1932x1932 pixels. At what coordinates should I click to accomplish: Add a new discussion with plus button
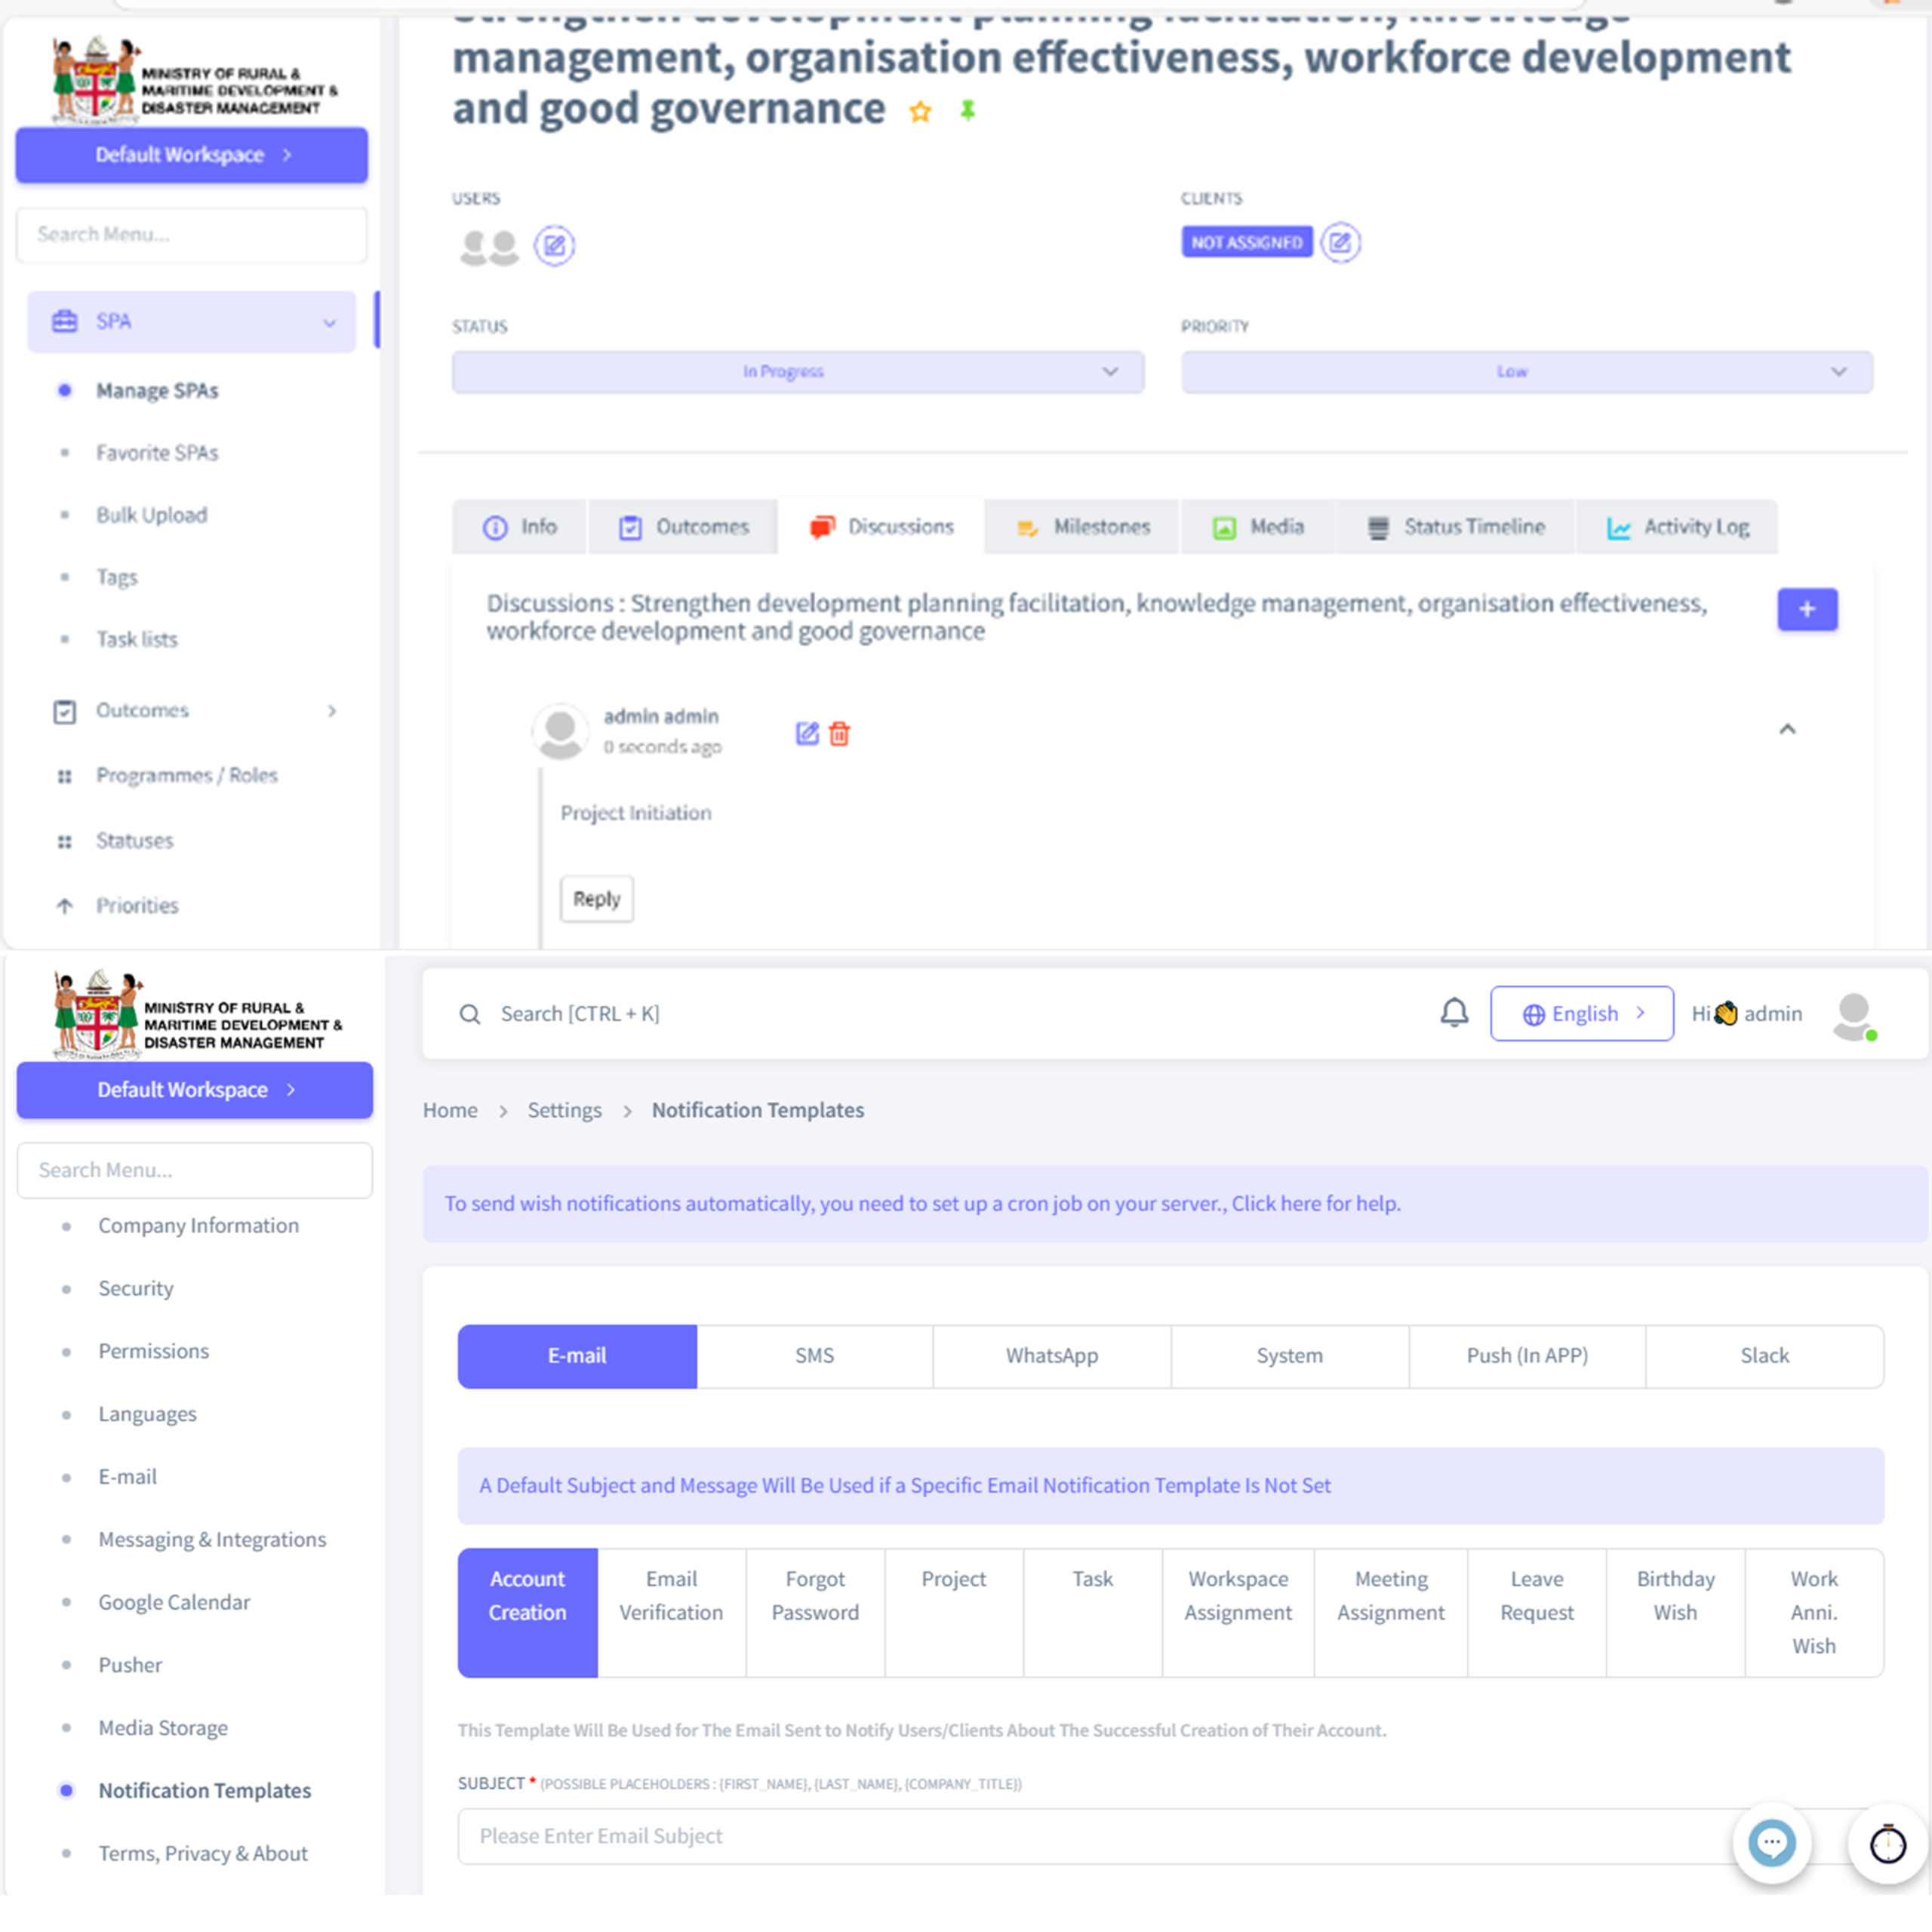point(1807,609)
